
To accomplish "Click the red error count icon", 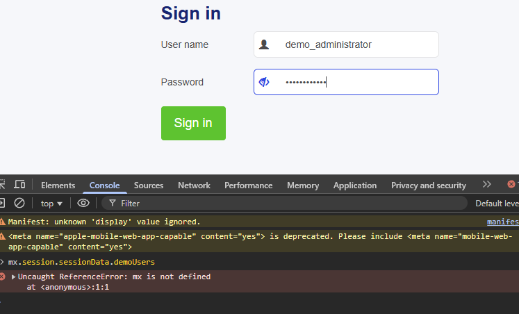I will click(x=511, y=185).
